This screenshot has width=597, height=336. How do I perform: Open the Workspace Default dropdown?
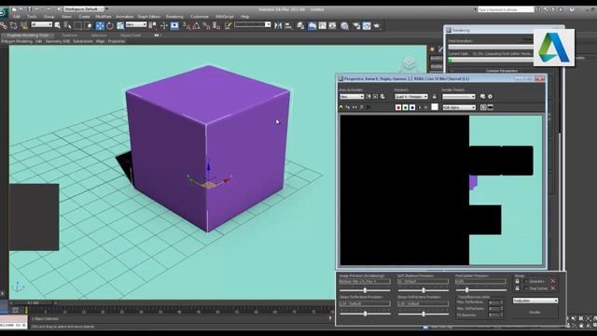click(x=84, y=9)
